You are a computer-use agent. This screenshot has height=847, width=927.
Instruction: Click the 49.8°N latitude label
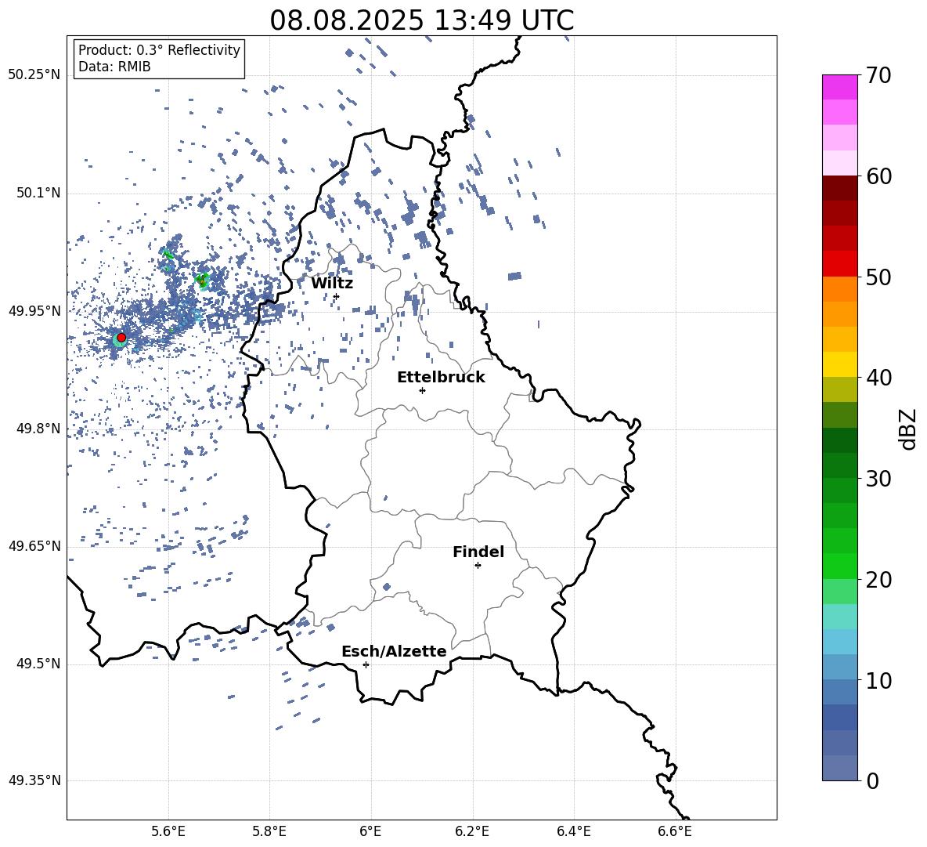[38, 429]
